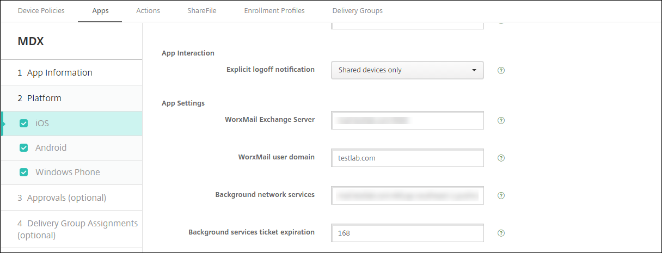662x253 pixels.
Task: Uncheck the Android platform checkbox
Action: (23, 148)
